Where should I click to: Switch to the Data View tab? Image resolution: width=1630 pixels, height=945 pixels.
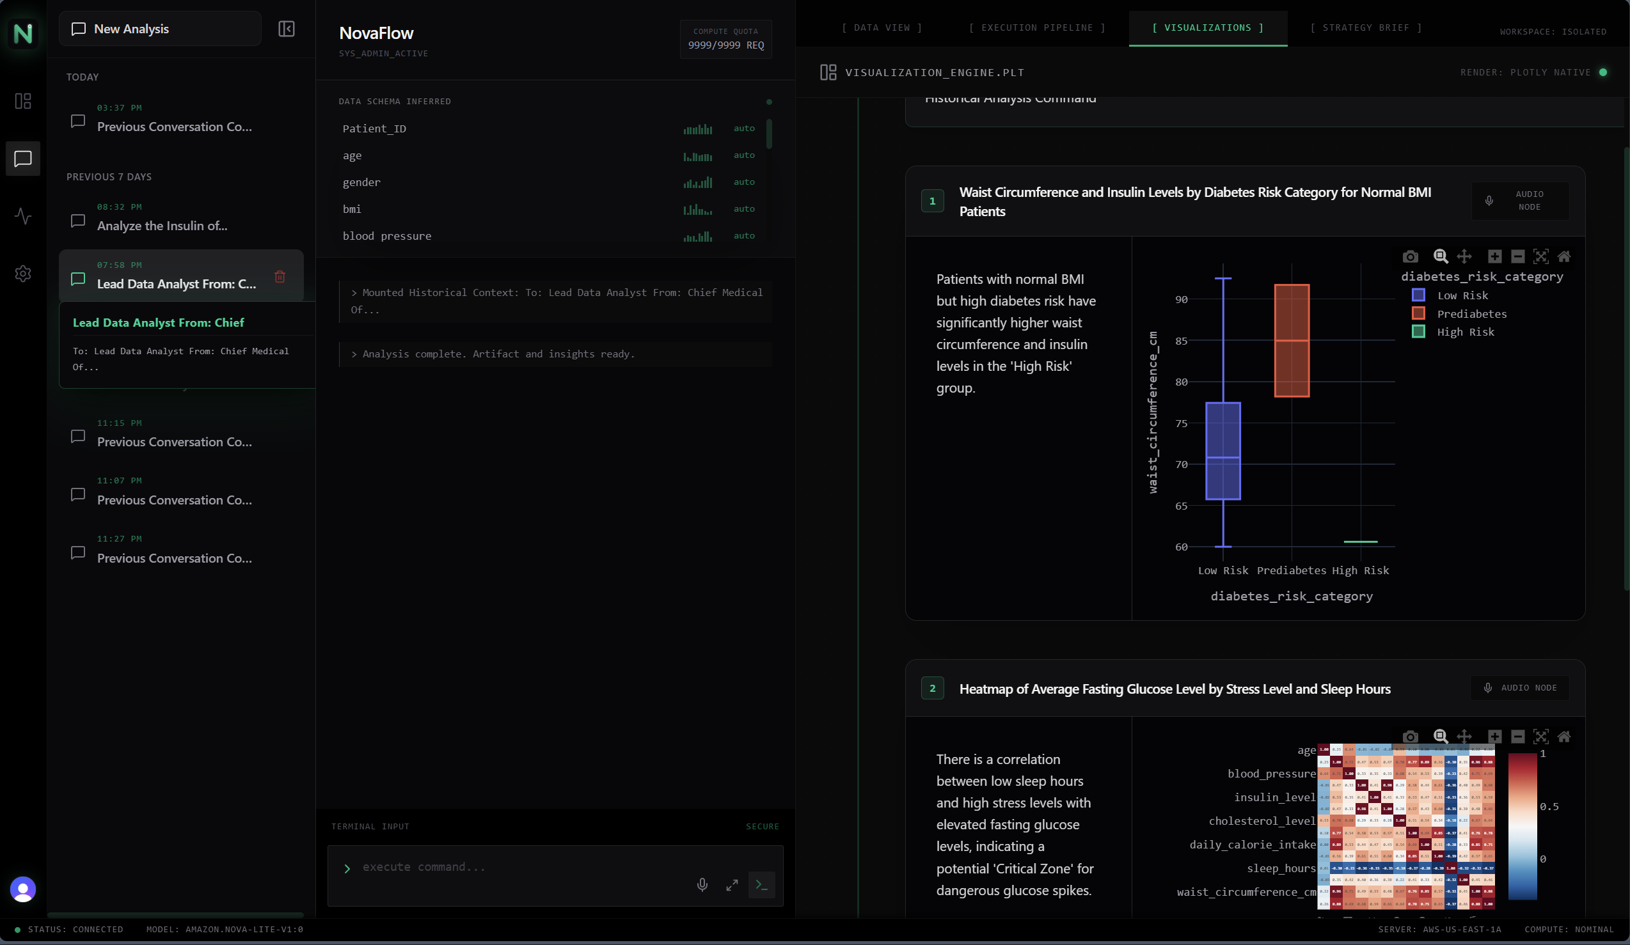882,27
